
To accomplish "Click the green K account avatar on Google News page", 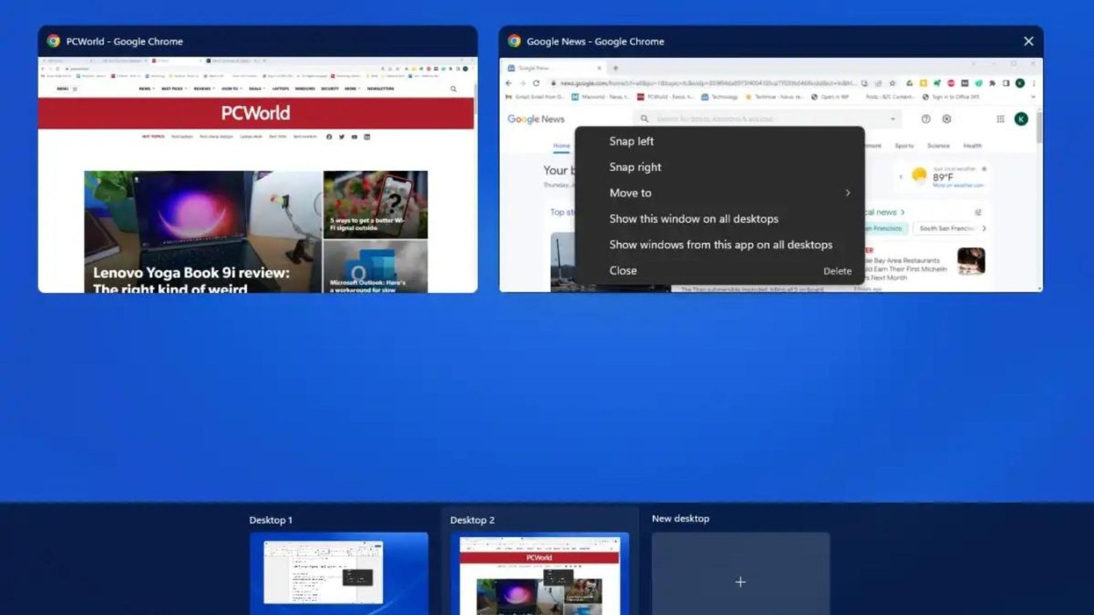I will [1021, 119].
